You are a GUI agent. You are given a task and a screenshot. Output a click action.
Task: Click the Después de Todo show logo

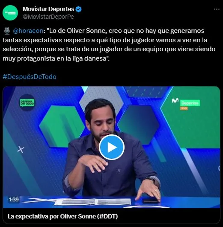click(x=27, y=103)
